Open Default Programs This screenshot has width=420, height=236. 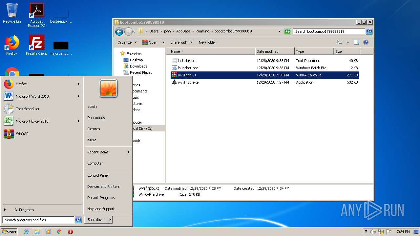101,198
